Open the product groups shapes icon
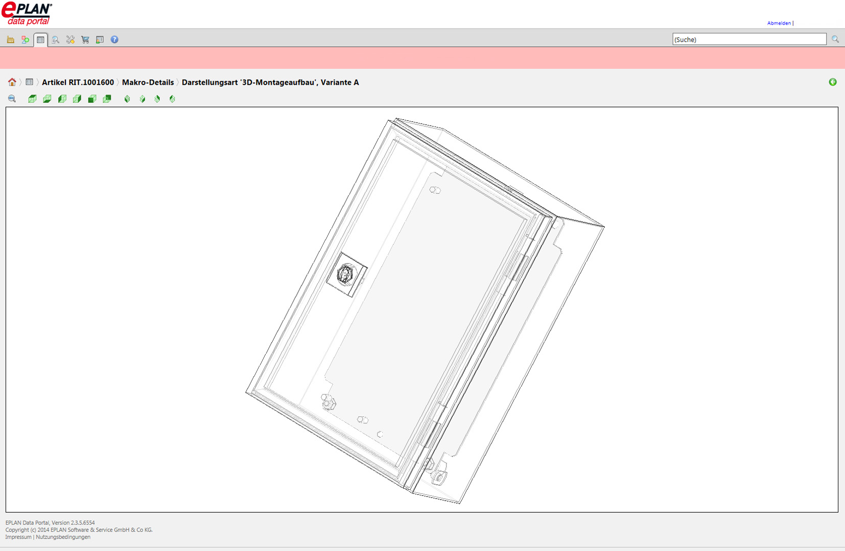Screen dimensions: 845x551 [x=25, y=40]
